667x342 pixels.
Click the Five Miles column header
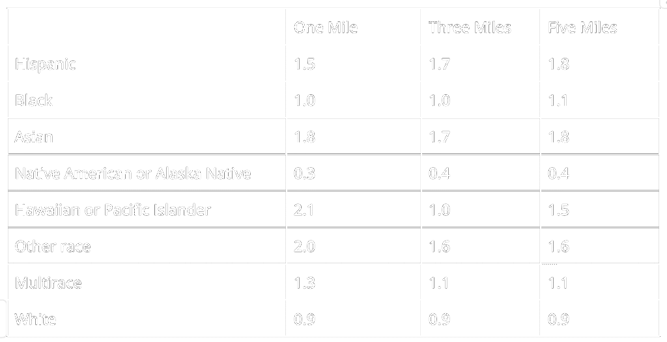pyautogui.click(x=582, y=27)
